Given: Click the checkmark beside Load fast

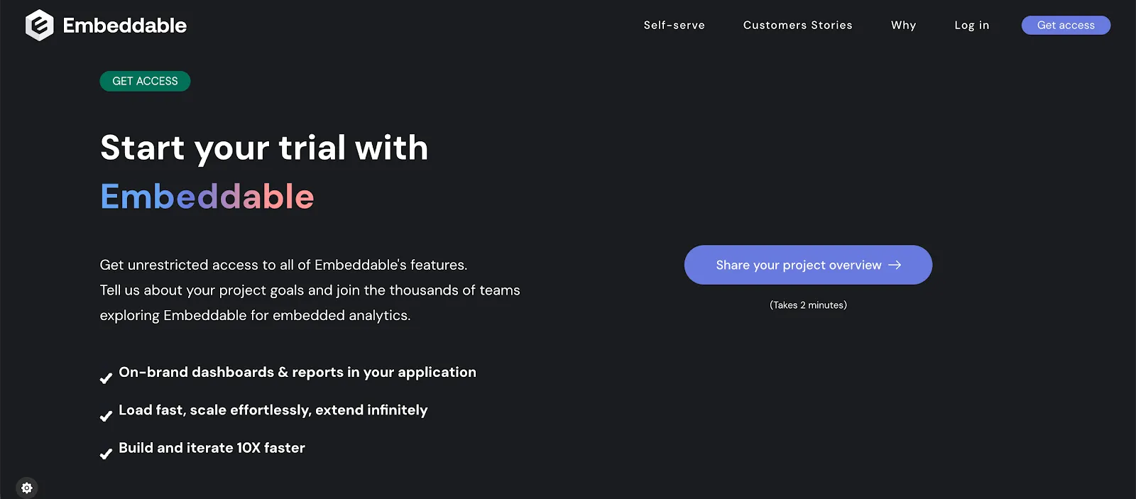Looking at the screenshot, I should [x=106, y=416].
